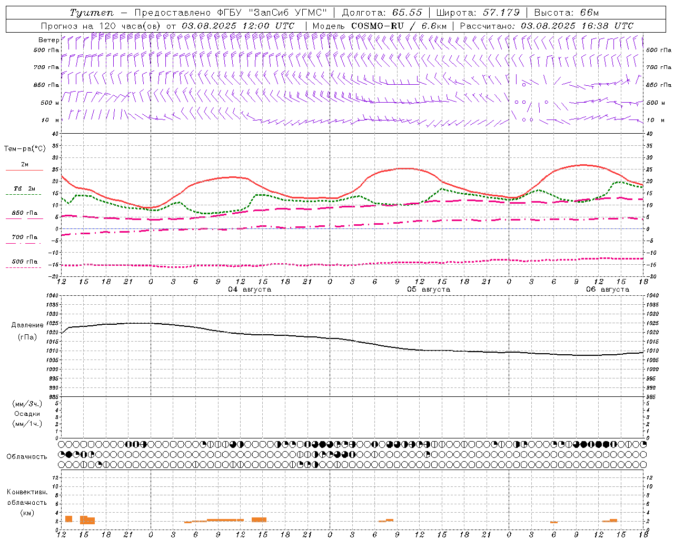Viewport: 674px width, 539px height.
Task: Click the "Высота: 66м" header value
Action: 567,13
